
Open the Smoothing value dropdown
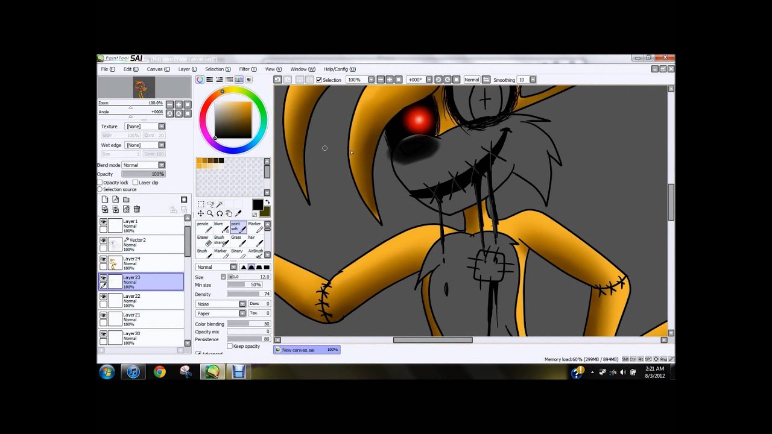(533, 80)
